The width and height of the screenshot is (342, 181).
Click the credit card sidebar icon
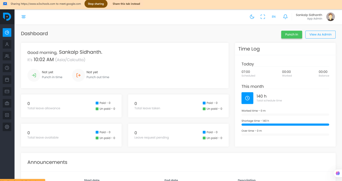(x=7, y=91)
